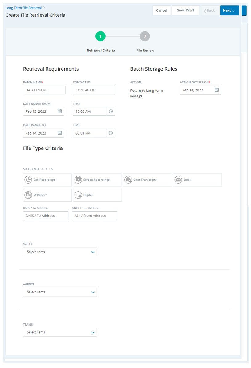Click the Save Draft button
251x368 pixels.
185,10
